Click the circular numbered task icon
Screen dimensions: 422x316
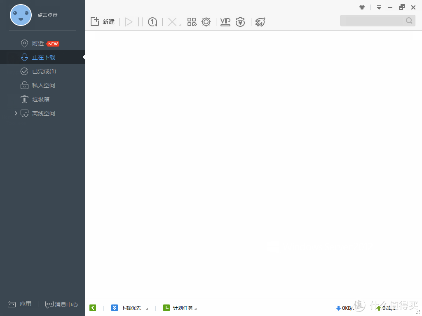152,22
